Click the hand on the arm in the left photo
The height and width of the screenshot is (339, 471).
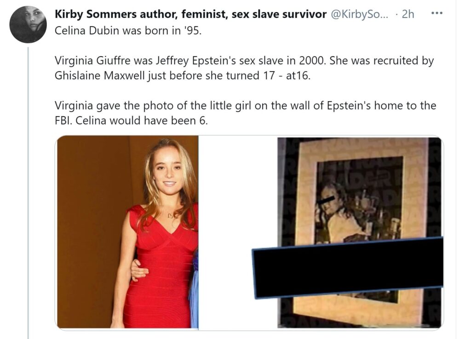139,271
